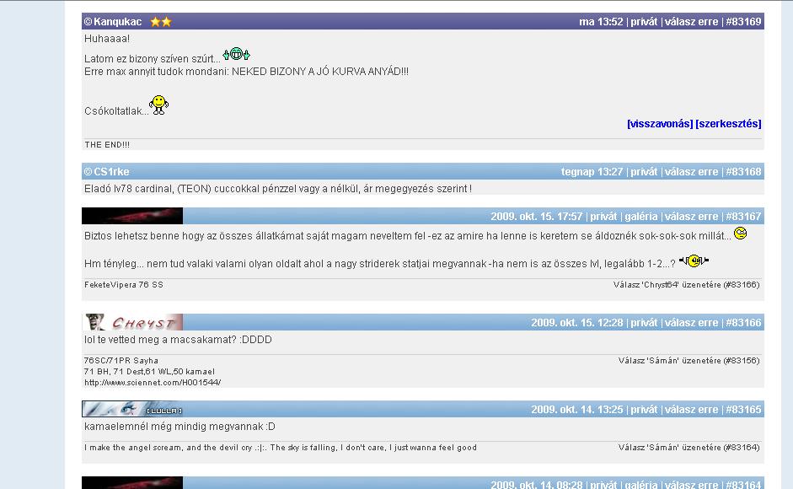This screenshot has width=793, height=489.
Task: Send private message via "privát" on post #83169
Action: [644, 22]
